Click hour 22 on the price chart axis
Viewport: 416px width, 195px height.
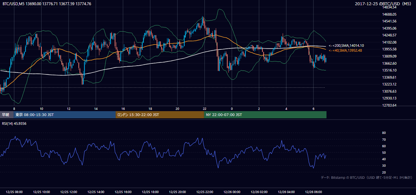coord(204,109)
